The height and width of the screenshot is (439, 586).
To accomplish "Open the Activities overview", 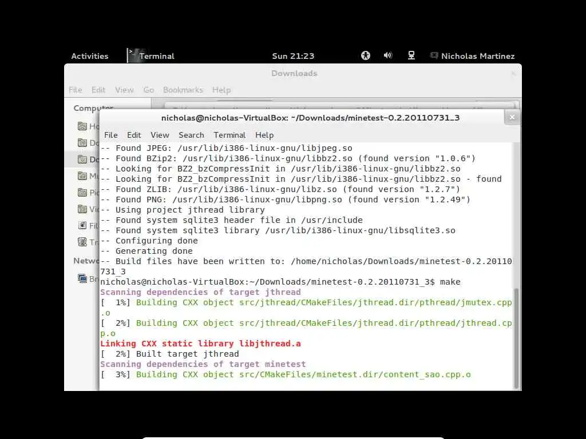I will [90, 56].
